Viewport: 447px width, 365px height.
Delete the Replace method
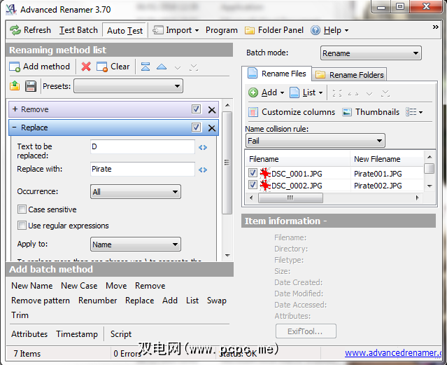(211, 128)
